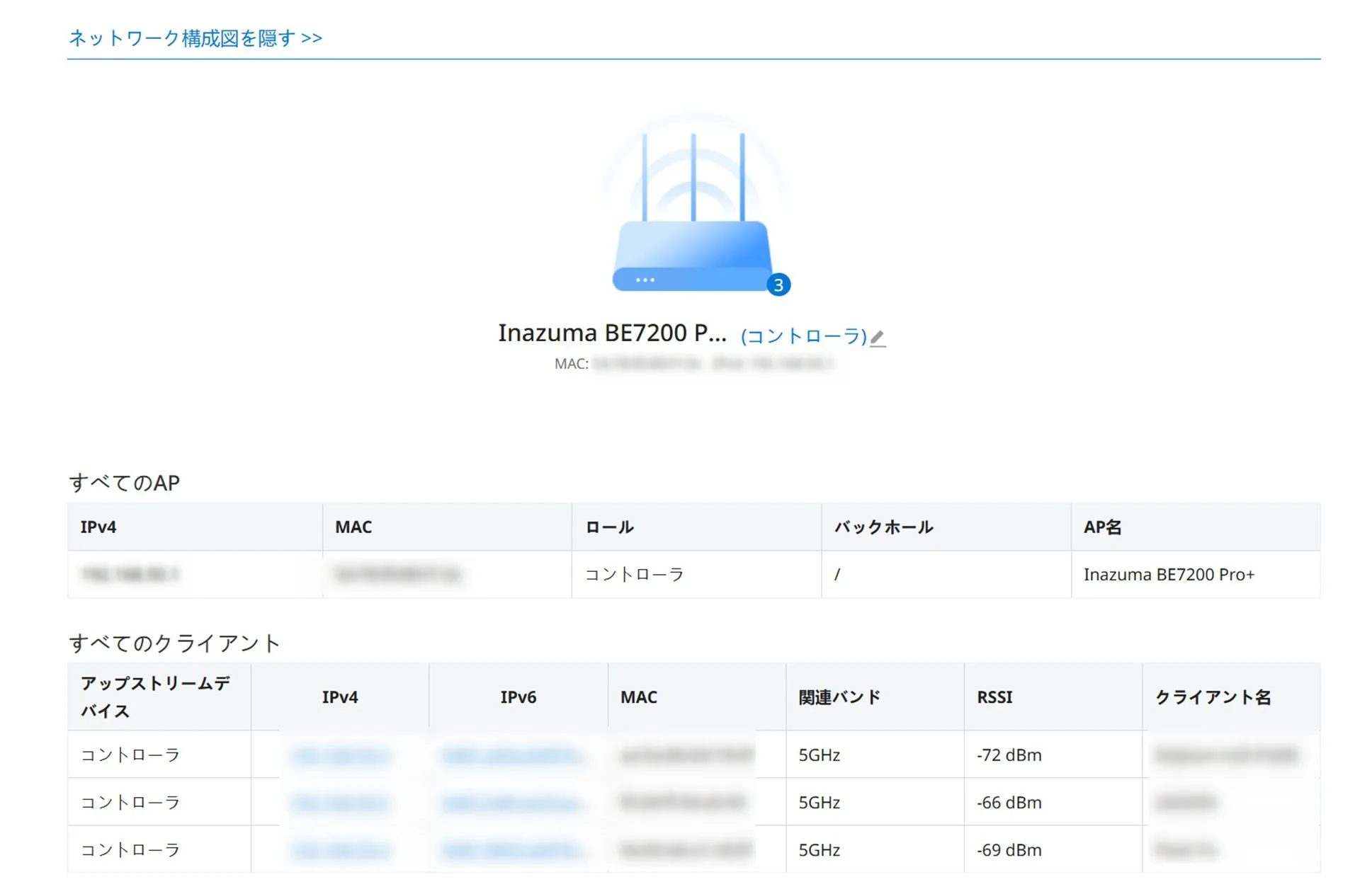Click the クライアント名 column header
Image resolution: width=1360 pixels, height=894 pixels.
(x=1213, y=697)
